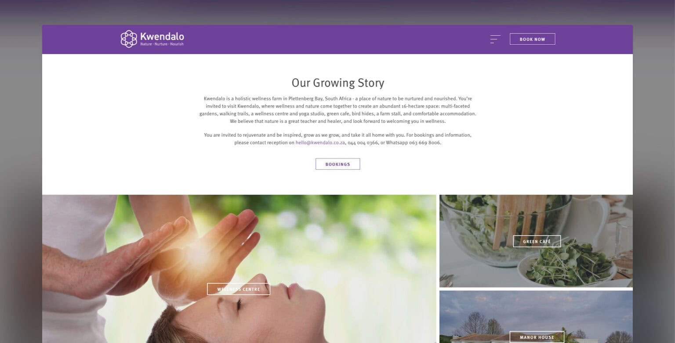Viewport: 675px width, 343px height.
Task: Click the Kwendalo flower logo icon
Action: click(x=129, y=39)
